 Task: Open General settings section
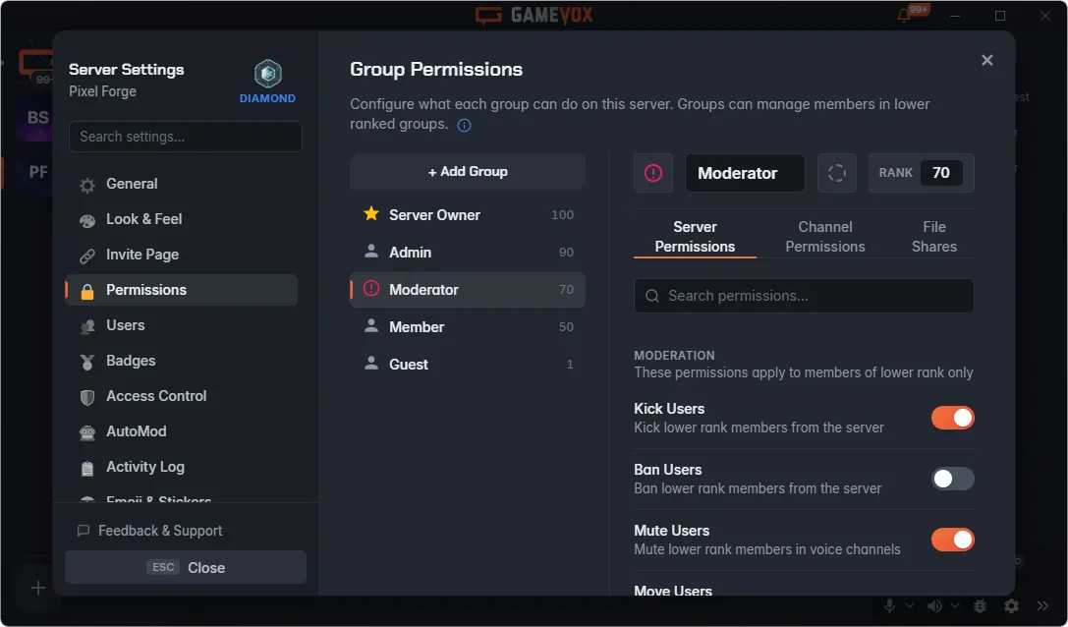181,184
